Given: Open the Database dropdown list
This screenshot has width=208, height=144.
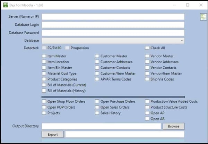Looking at the screenshot, I should pos(113,41).
